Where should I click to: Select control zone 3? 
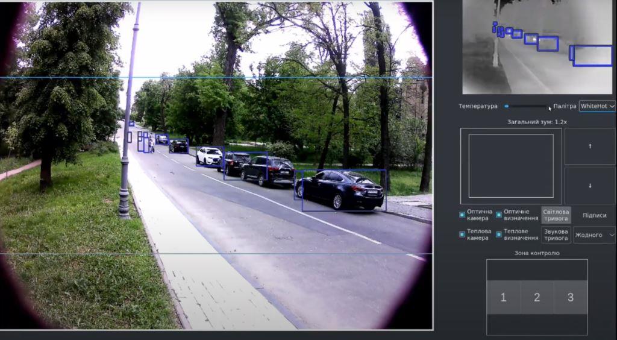[570, 297]
